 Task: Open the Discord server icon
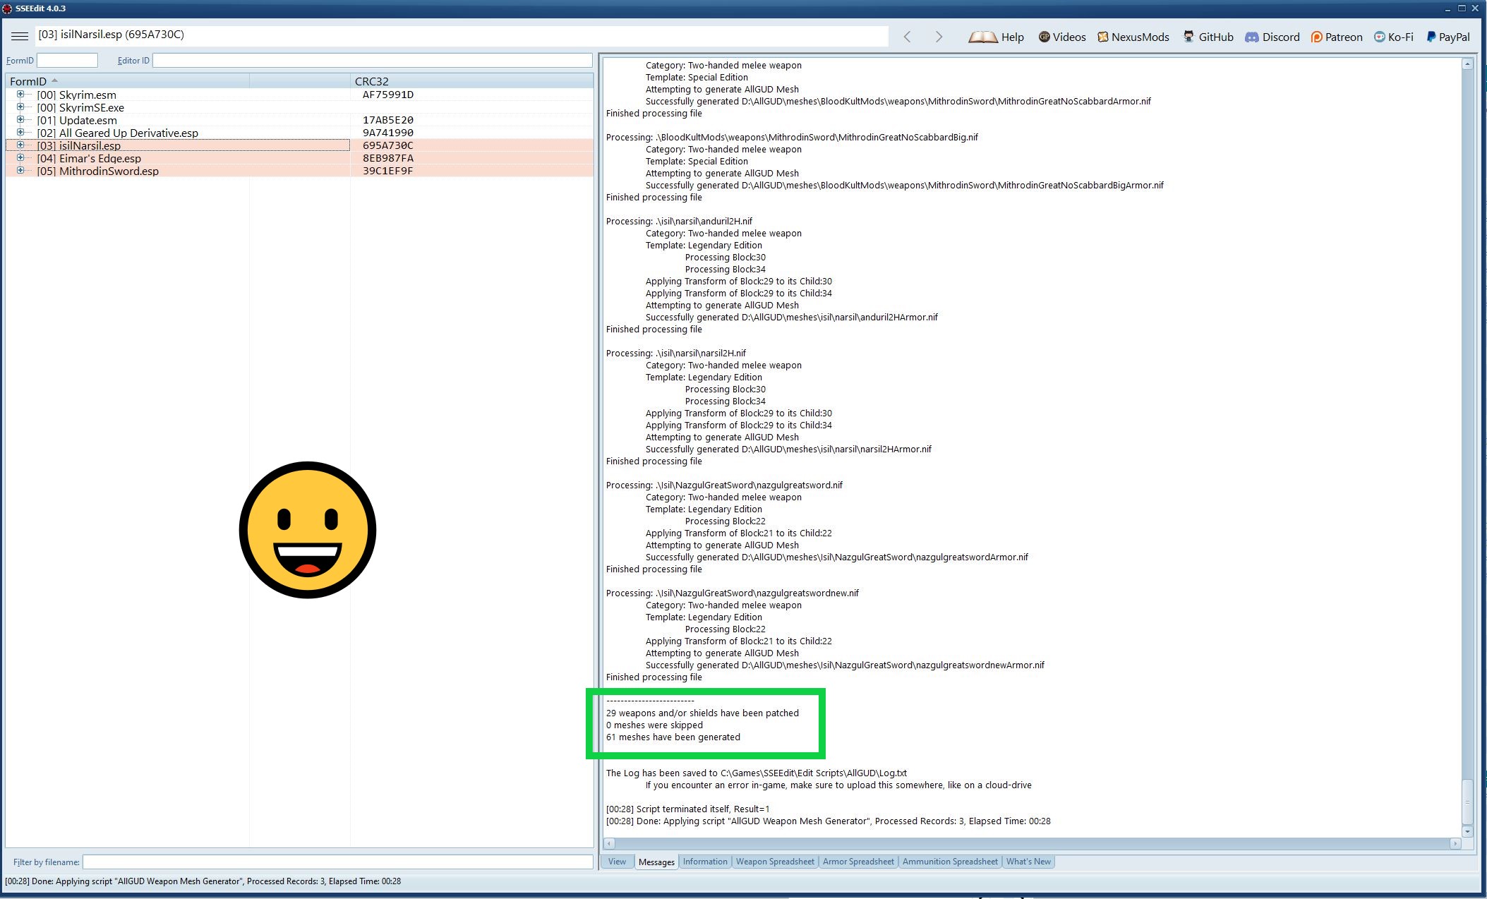click(x=1252, y=37)
